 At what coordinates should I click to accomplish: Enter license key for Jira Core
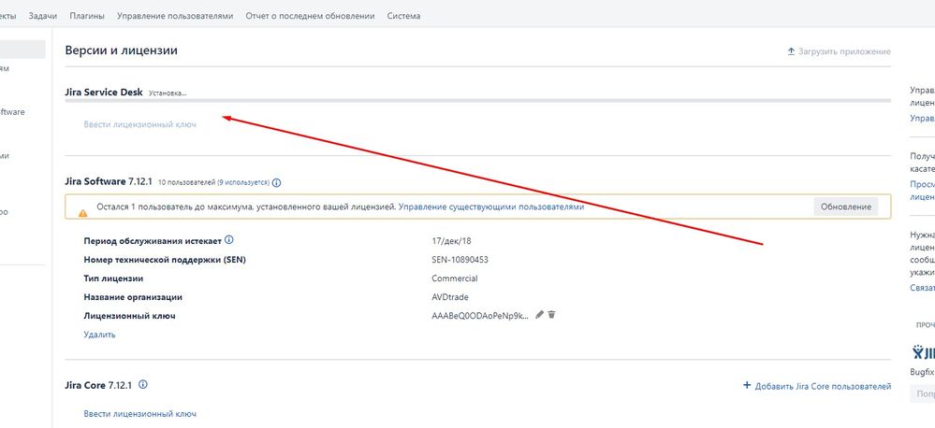coord(139,414)
